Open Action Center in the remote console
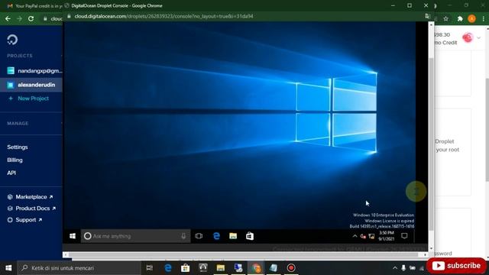This screenshot has height=275, width=489. 404,236
